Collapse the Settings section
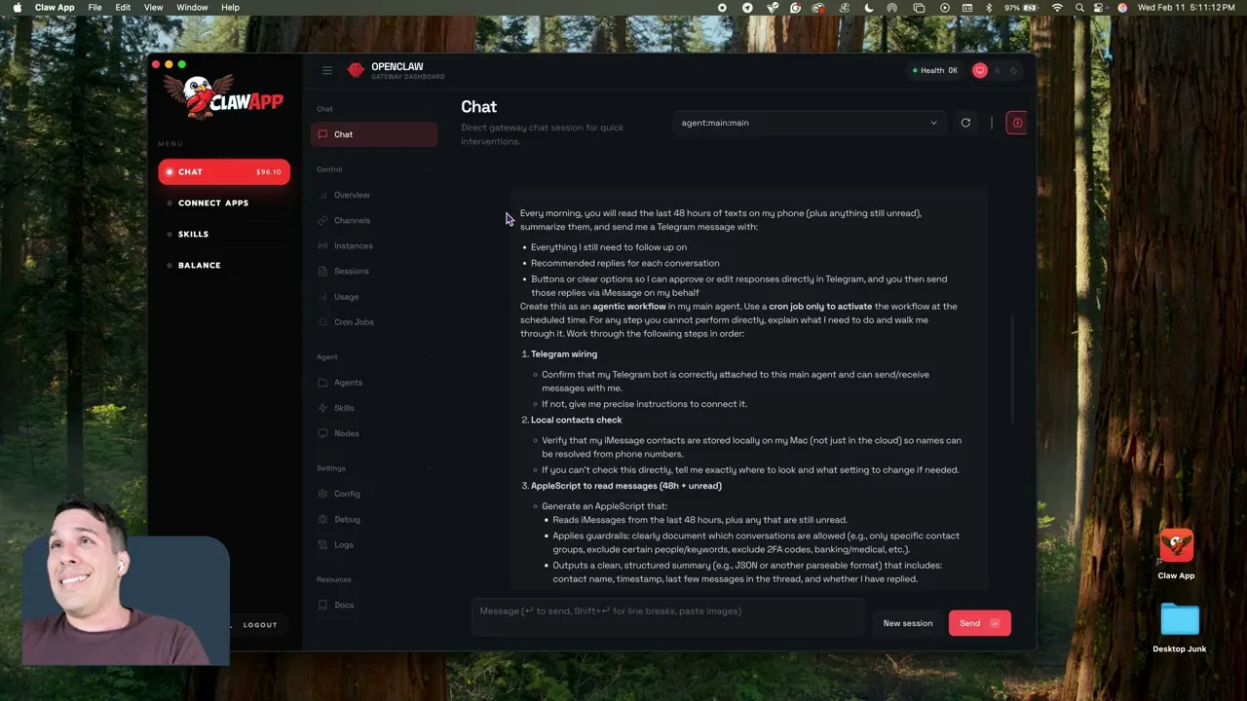The width and height of the screenshot is (1247, 701). click(430, 468)
